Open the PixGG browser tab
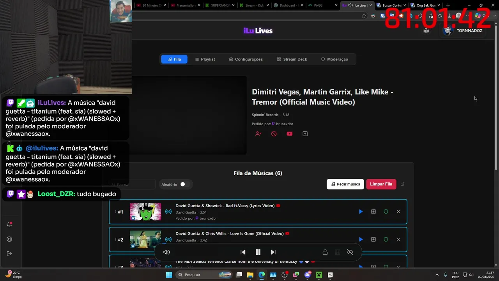Image resolution: width=499 pixels, height=281 pixels. [x=322, y=5]
